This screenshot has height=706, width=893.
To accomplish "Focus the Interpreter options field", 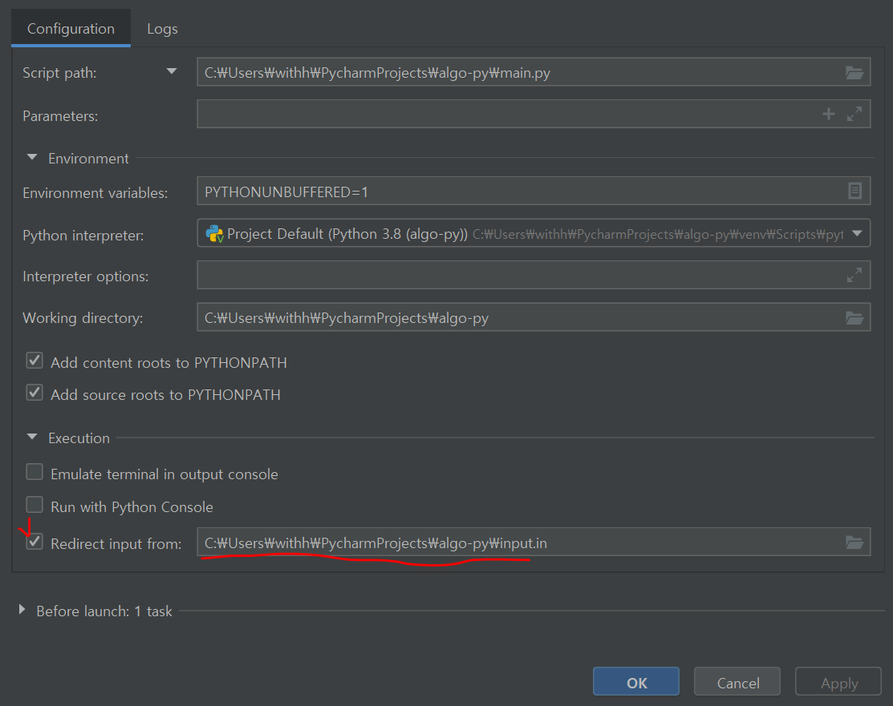I will (534, 276).
